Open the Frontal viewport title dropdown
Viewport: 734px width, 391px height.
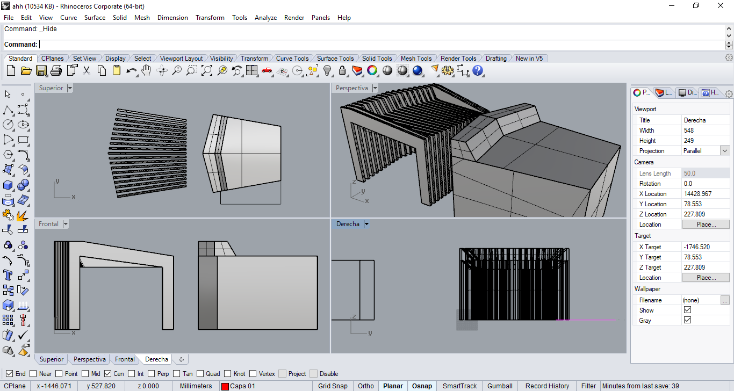click(66, 224)
